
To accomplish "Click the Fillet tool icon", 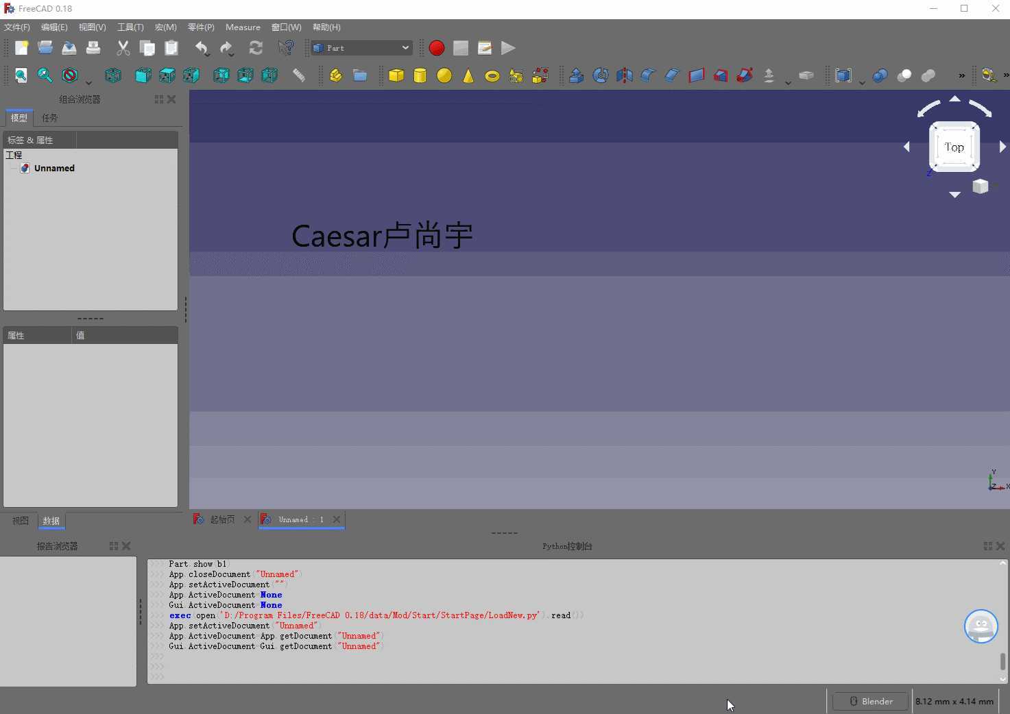I will click(649, 75).
